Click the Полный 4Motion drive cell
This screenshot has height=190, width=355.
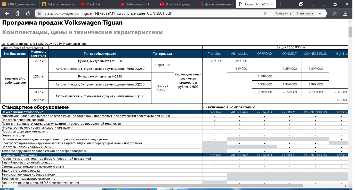click(x=163, y=88)
